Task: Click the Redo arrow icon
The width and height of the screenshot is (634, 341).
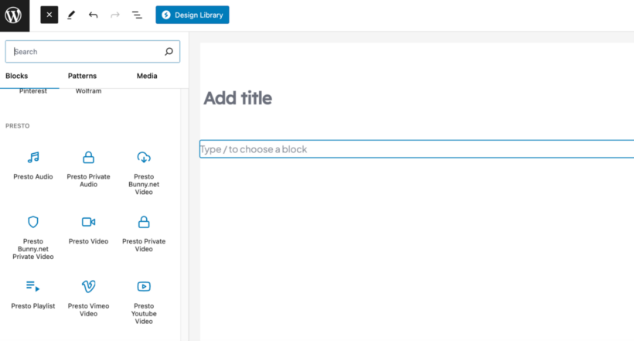Action: click(115, 15)
